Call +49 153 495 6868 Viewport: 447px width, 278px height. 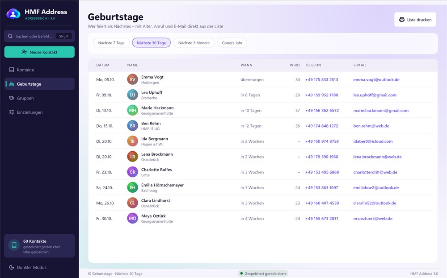coord(322,172)
